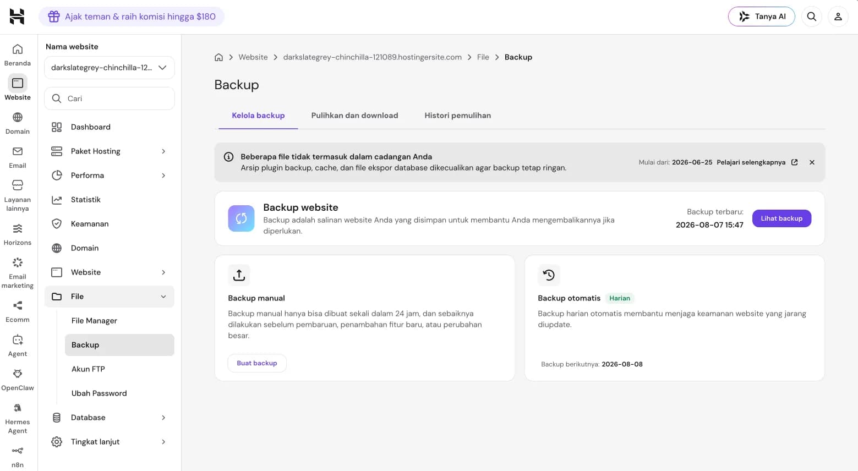858x471 pixels.
Task: Open Layanan lainnya in the rail
Action: click(18, 195)
